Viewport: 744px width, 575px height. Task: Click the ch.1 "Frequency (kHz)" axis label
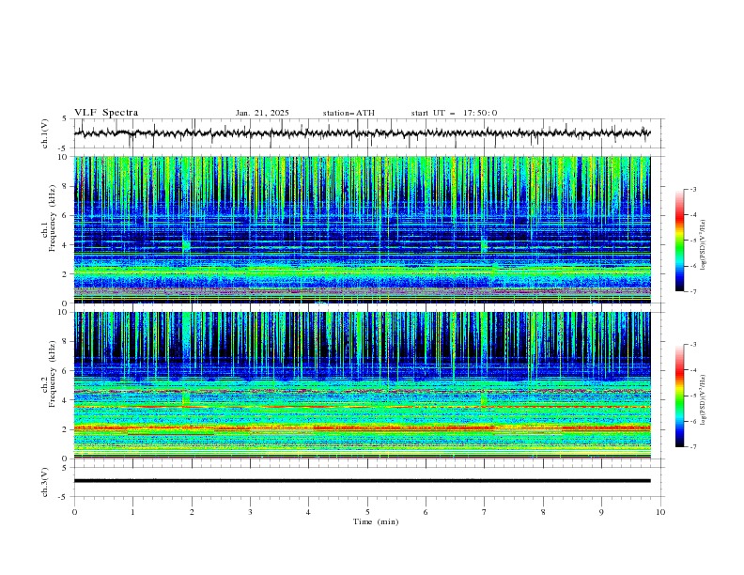pos(53,218)
